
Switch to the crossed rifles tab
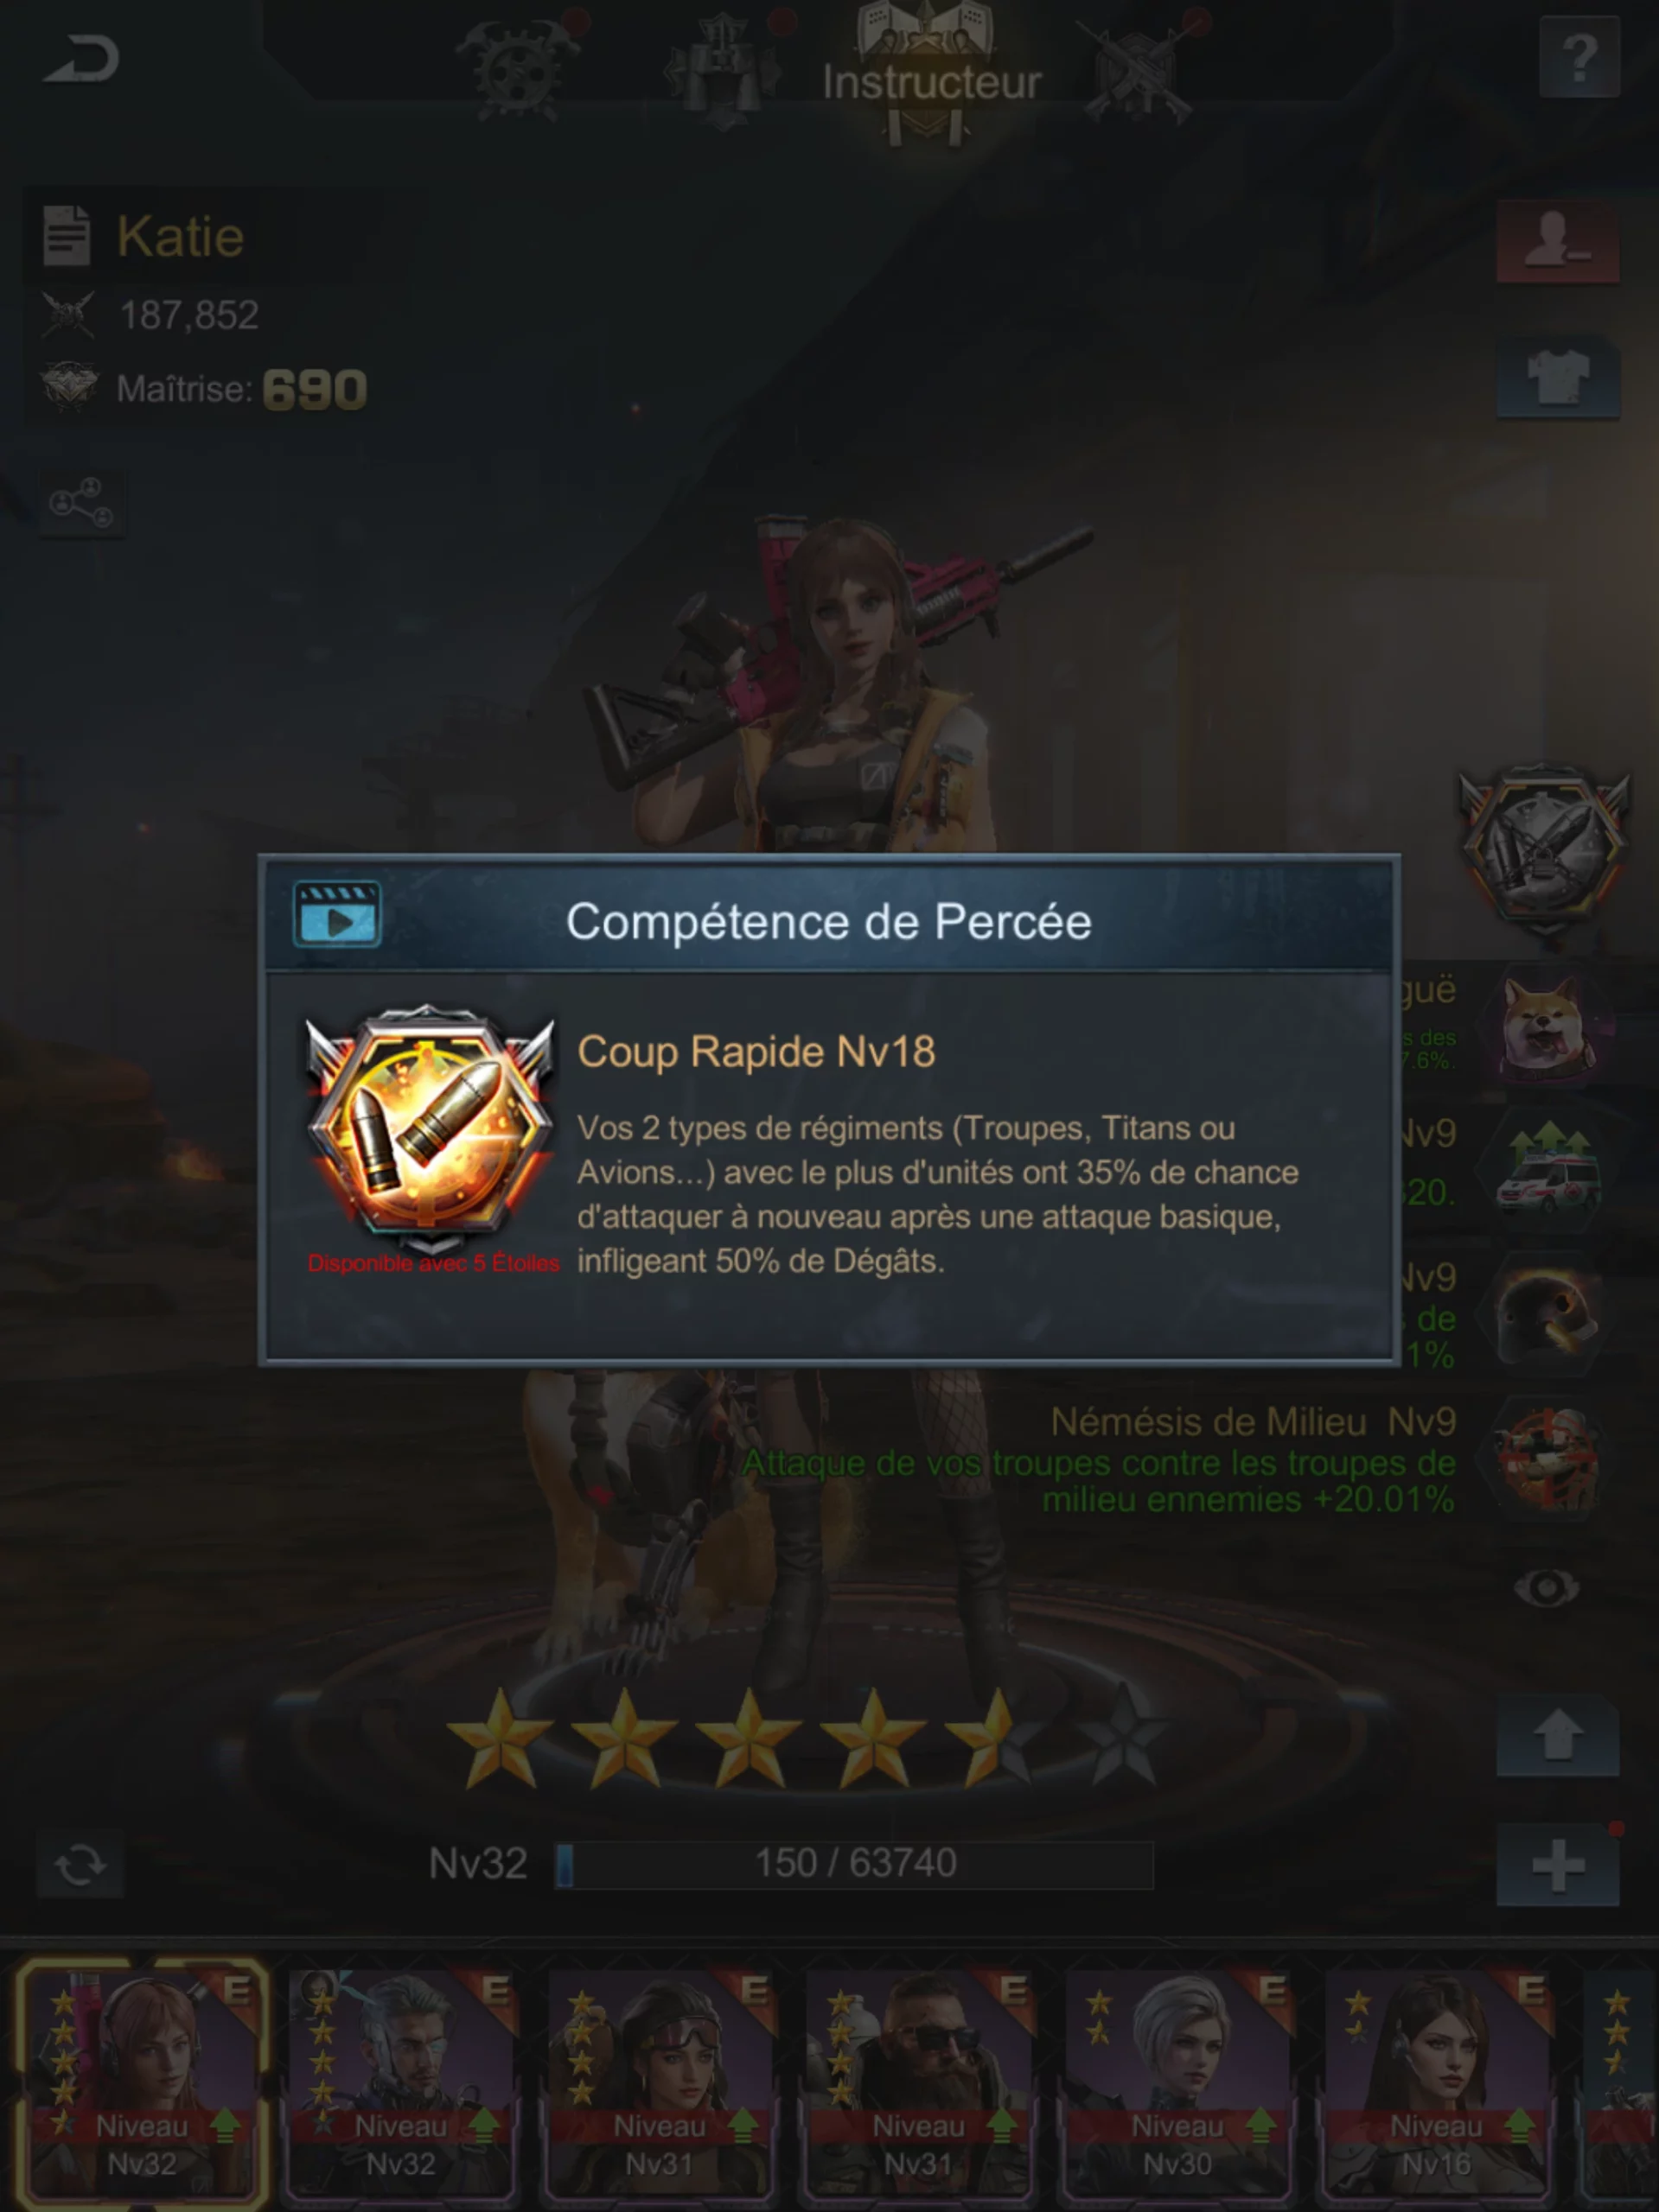(1139, 70)
